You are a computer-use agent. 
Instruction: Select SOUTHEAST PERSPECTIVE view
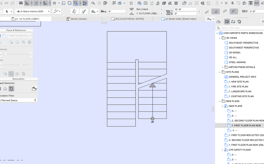tap(243, 43)
